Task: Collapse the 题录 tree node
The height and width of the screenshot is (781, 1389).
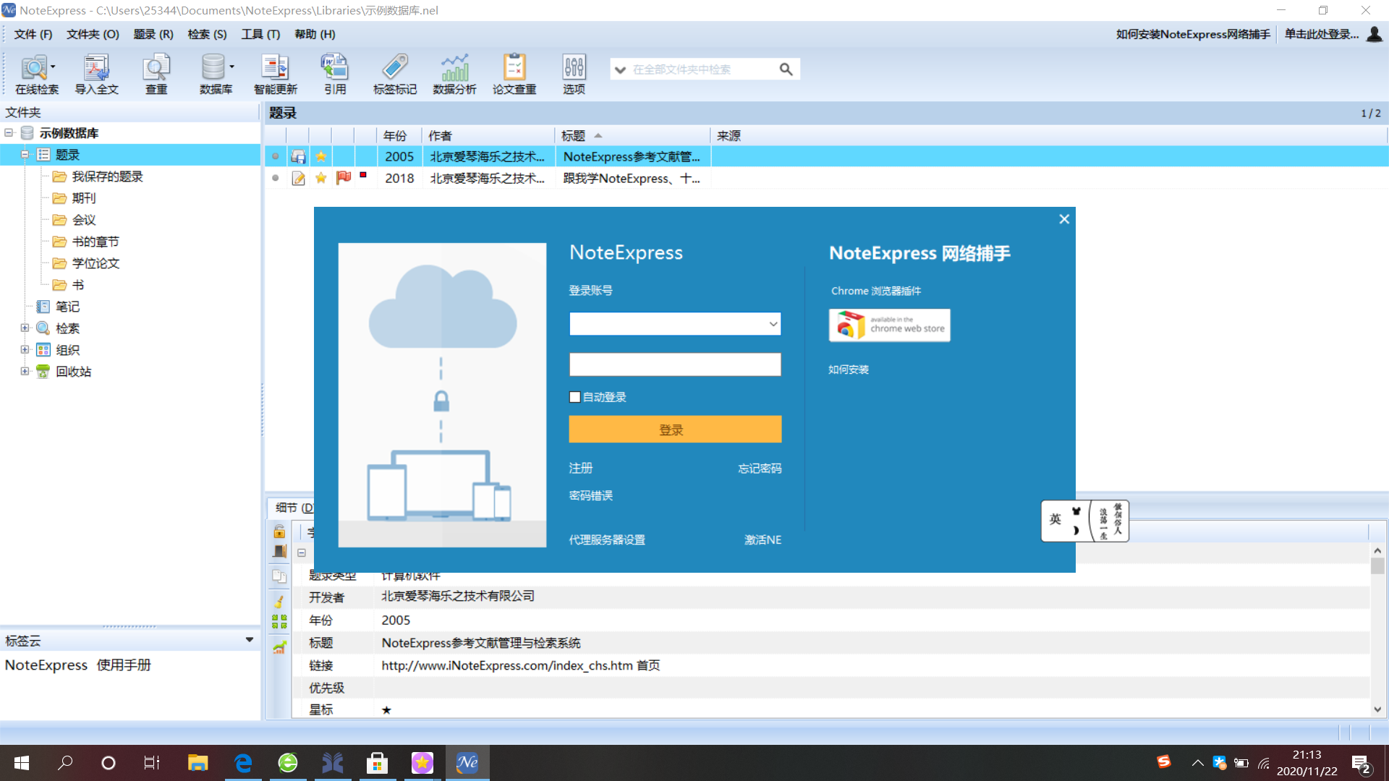Action: (25, 155)
